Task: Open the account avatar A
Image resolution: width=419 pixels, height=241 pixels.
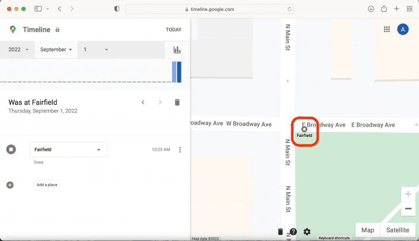Action: pos(403,29)
